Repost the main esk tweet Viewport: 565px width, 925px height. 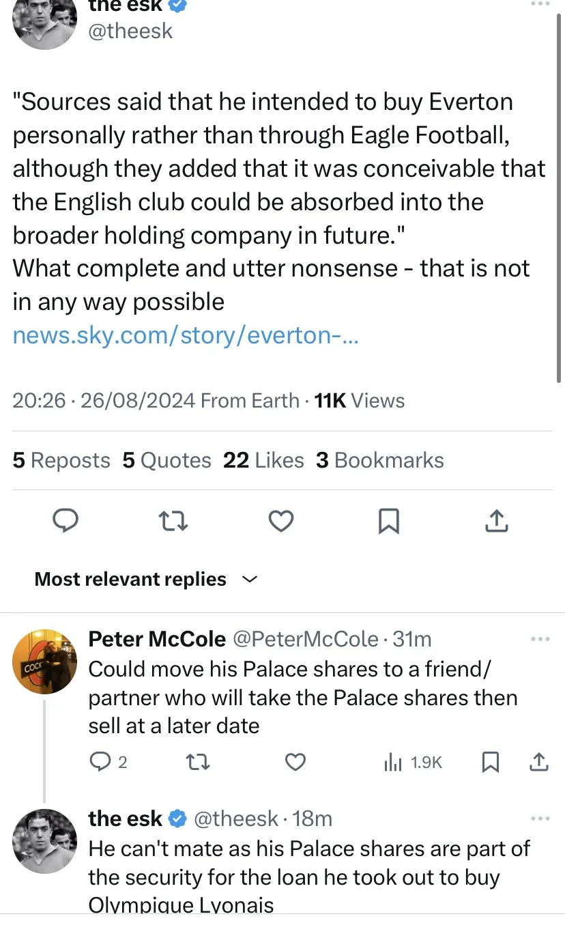[x=173, y=522]
